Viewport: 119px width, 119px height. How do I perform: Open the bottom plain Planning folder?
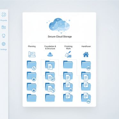click(x=32, y=98)
